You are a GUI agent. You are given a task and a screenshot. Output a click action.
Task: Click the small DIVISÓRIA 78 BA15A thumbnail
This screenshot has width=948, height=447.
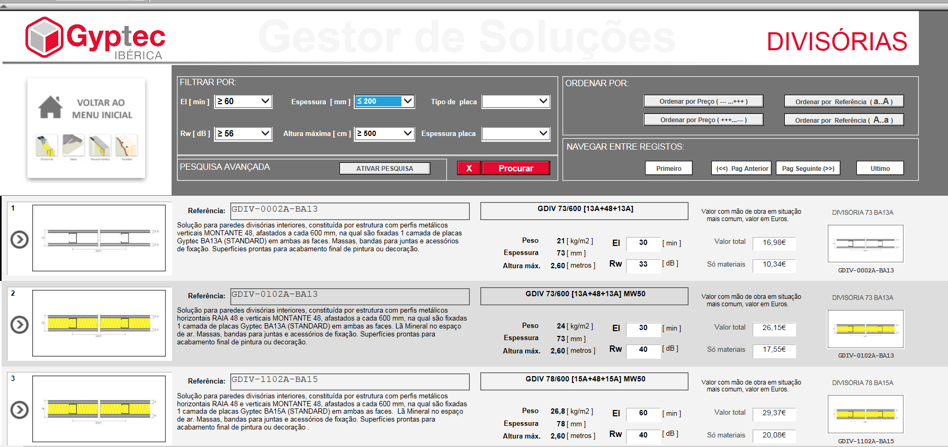click(865, 414)
